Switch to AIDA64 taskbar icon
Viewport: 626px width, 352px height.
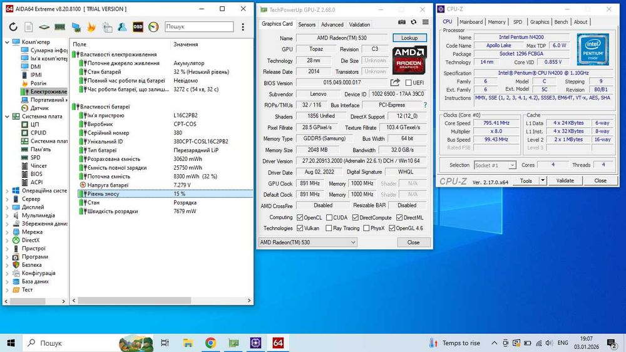pyautogui.click(x=279, y=343)
